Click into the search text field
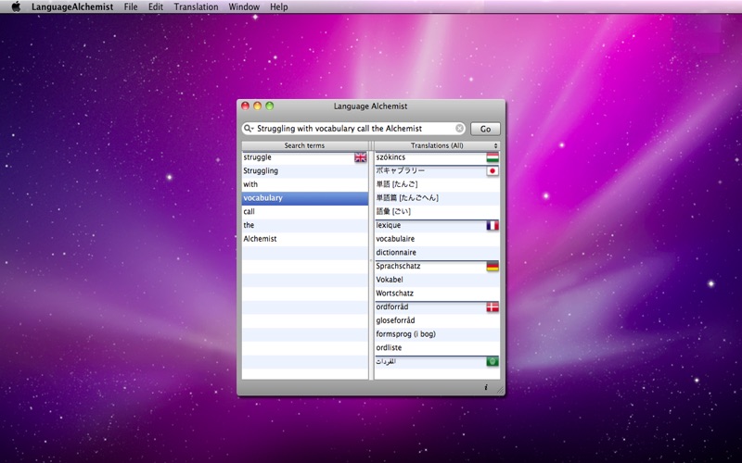Viewport: 742px width, 463px height. [x=355, y=129]
